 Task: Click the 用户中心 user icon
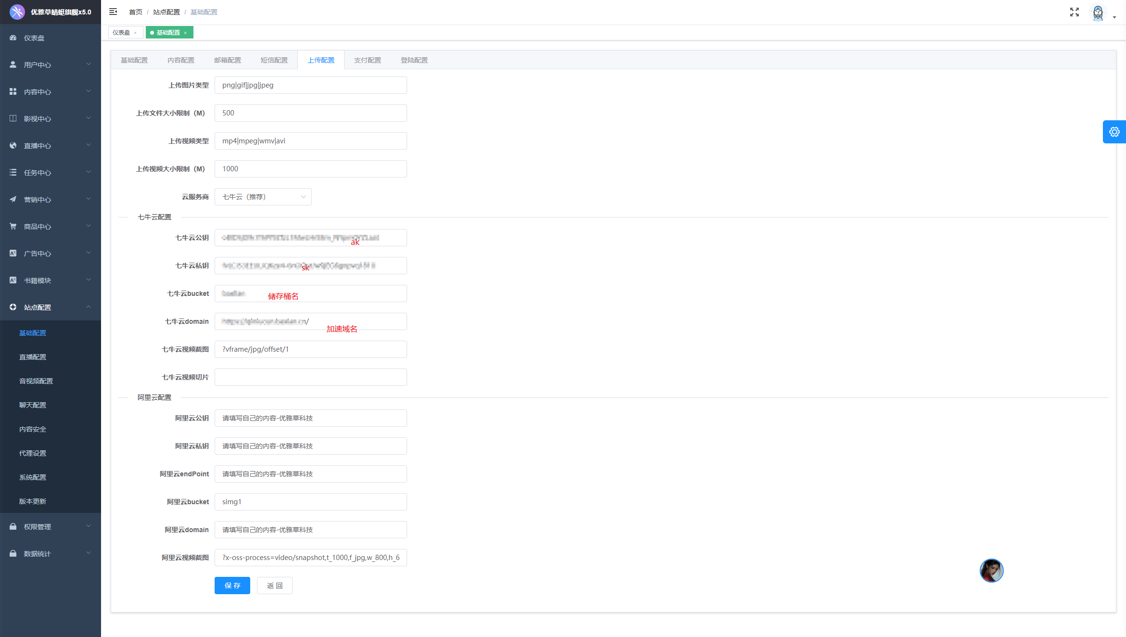pyautogui.click(x=13, y=64)
